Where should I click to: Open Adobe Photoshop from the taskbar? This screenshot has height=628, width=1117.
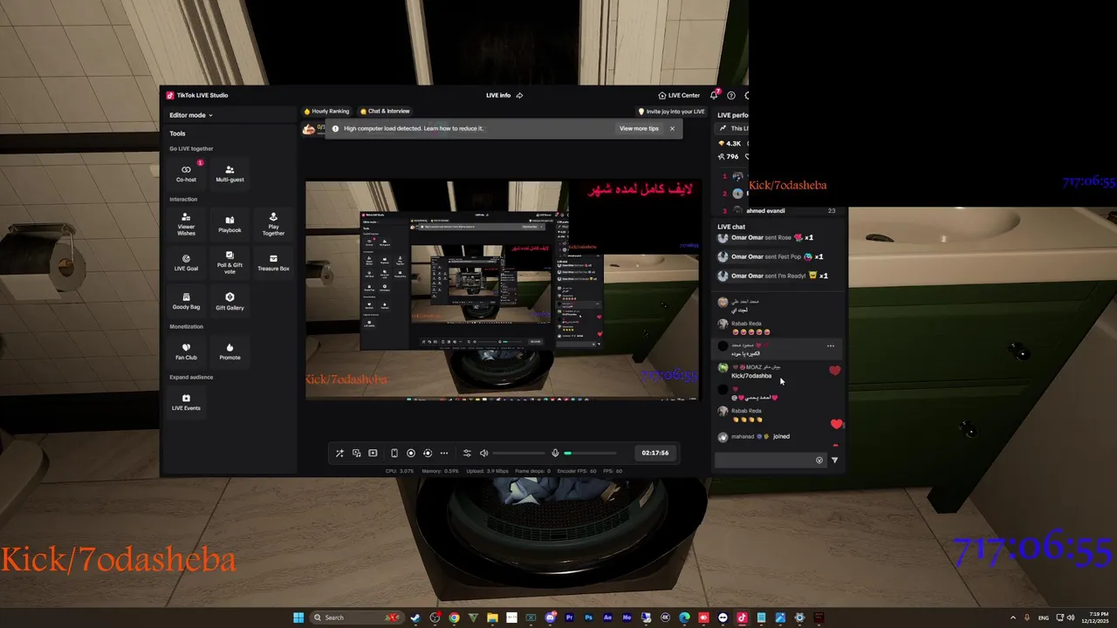point(588,618)
